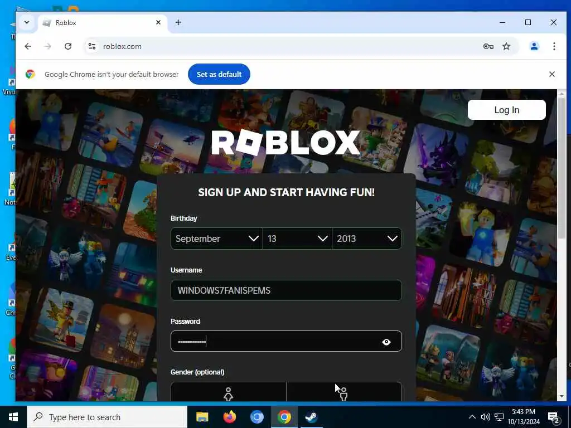This screenshot has height=428, width=571.
Task: Open the birthday day dropdown showing 13
Action: [297, 239]
